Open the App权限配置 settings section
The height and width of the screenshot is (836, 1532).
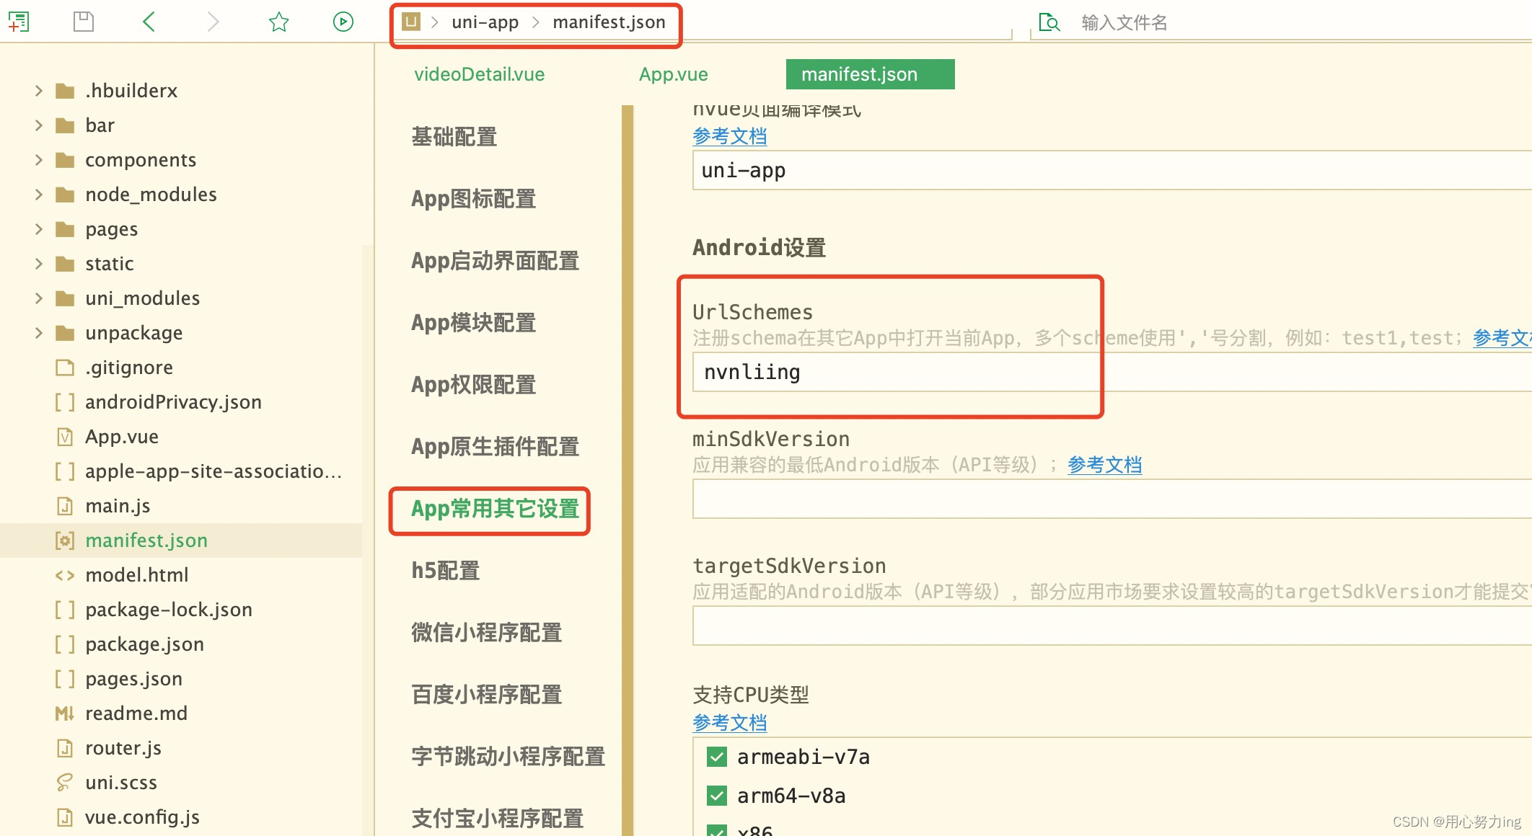tap(472, 385)
